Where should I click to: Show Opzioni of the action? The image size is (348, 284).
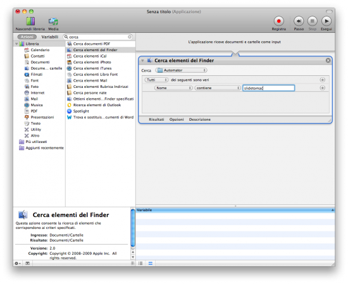coord(177,120)
